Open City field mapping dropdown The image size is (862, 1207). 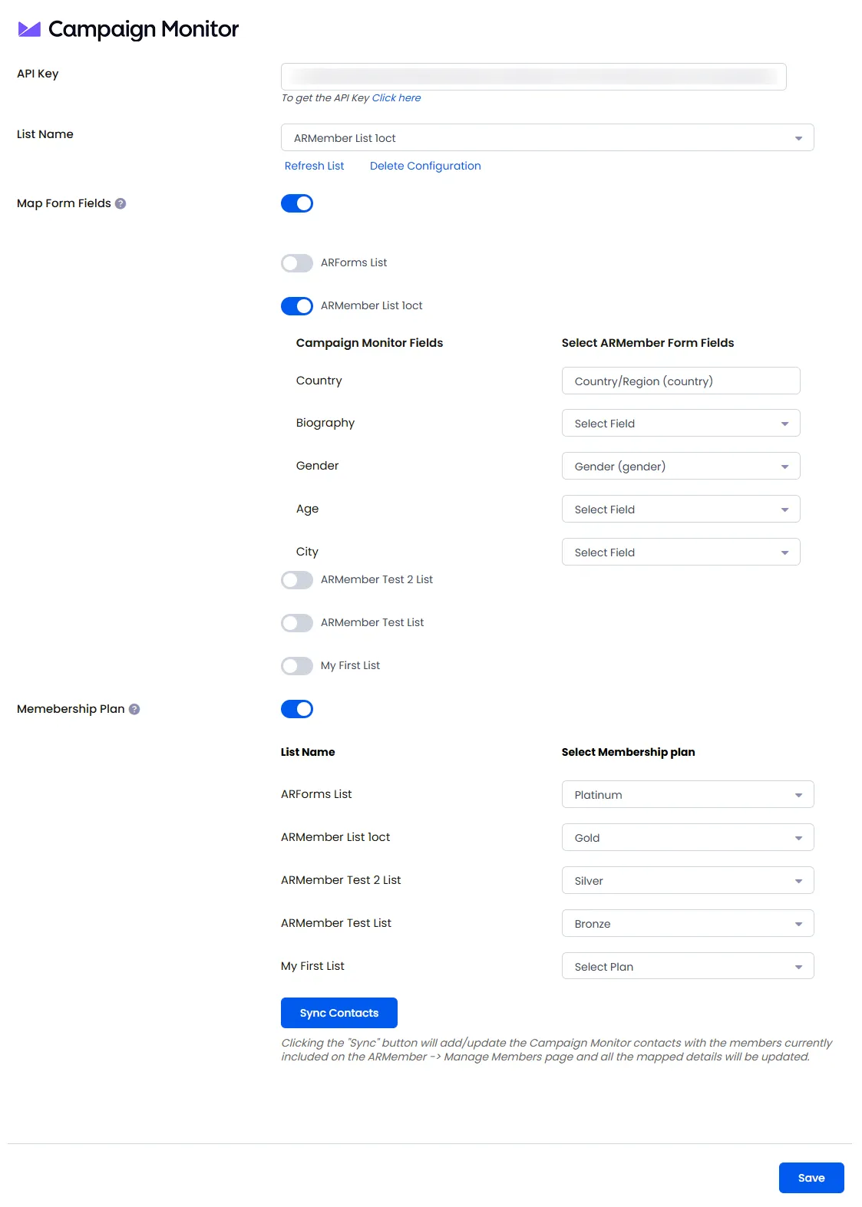(x=681, y=552)
